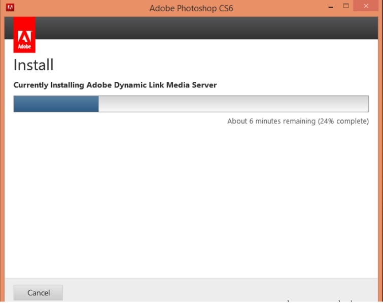Click the 'About 6 minutes remaining' text
Screen dimensions: 383x303
271,121
